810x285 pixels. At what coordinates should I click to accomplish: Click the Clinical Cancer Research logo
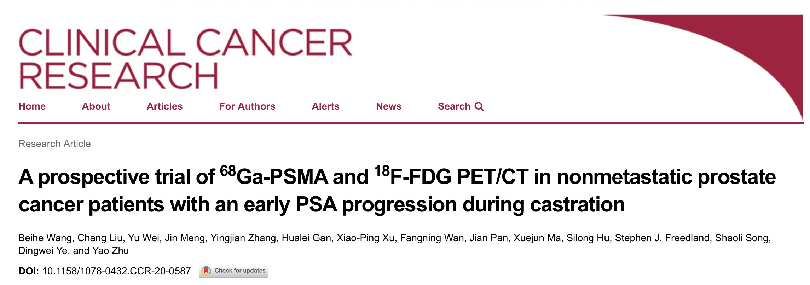point(185,58)
